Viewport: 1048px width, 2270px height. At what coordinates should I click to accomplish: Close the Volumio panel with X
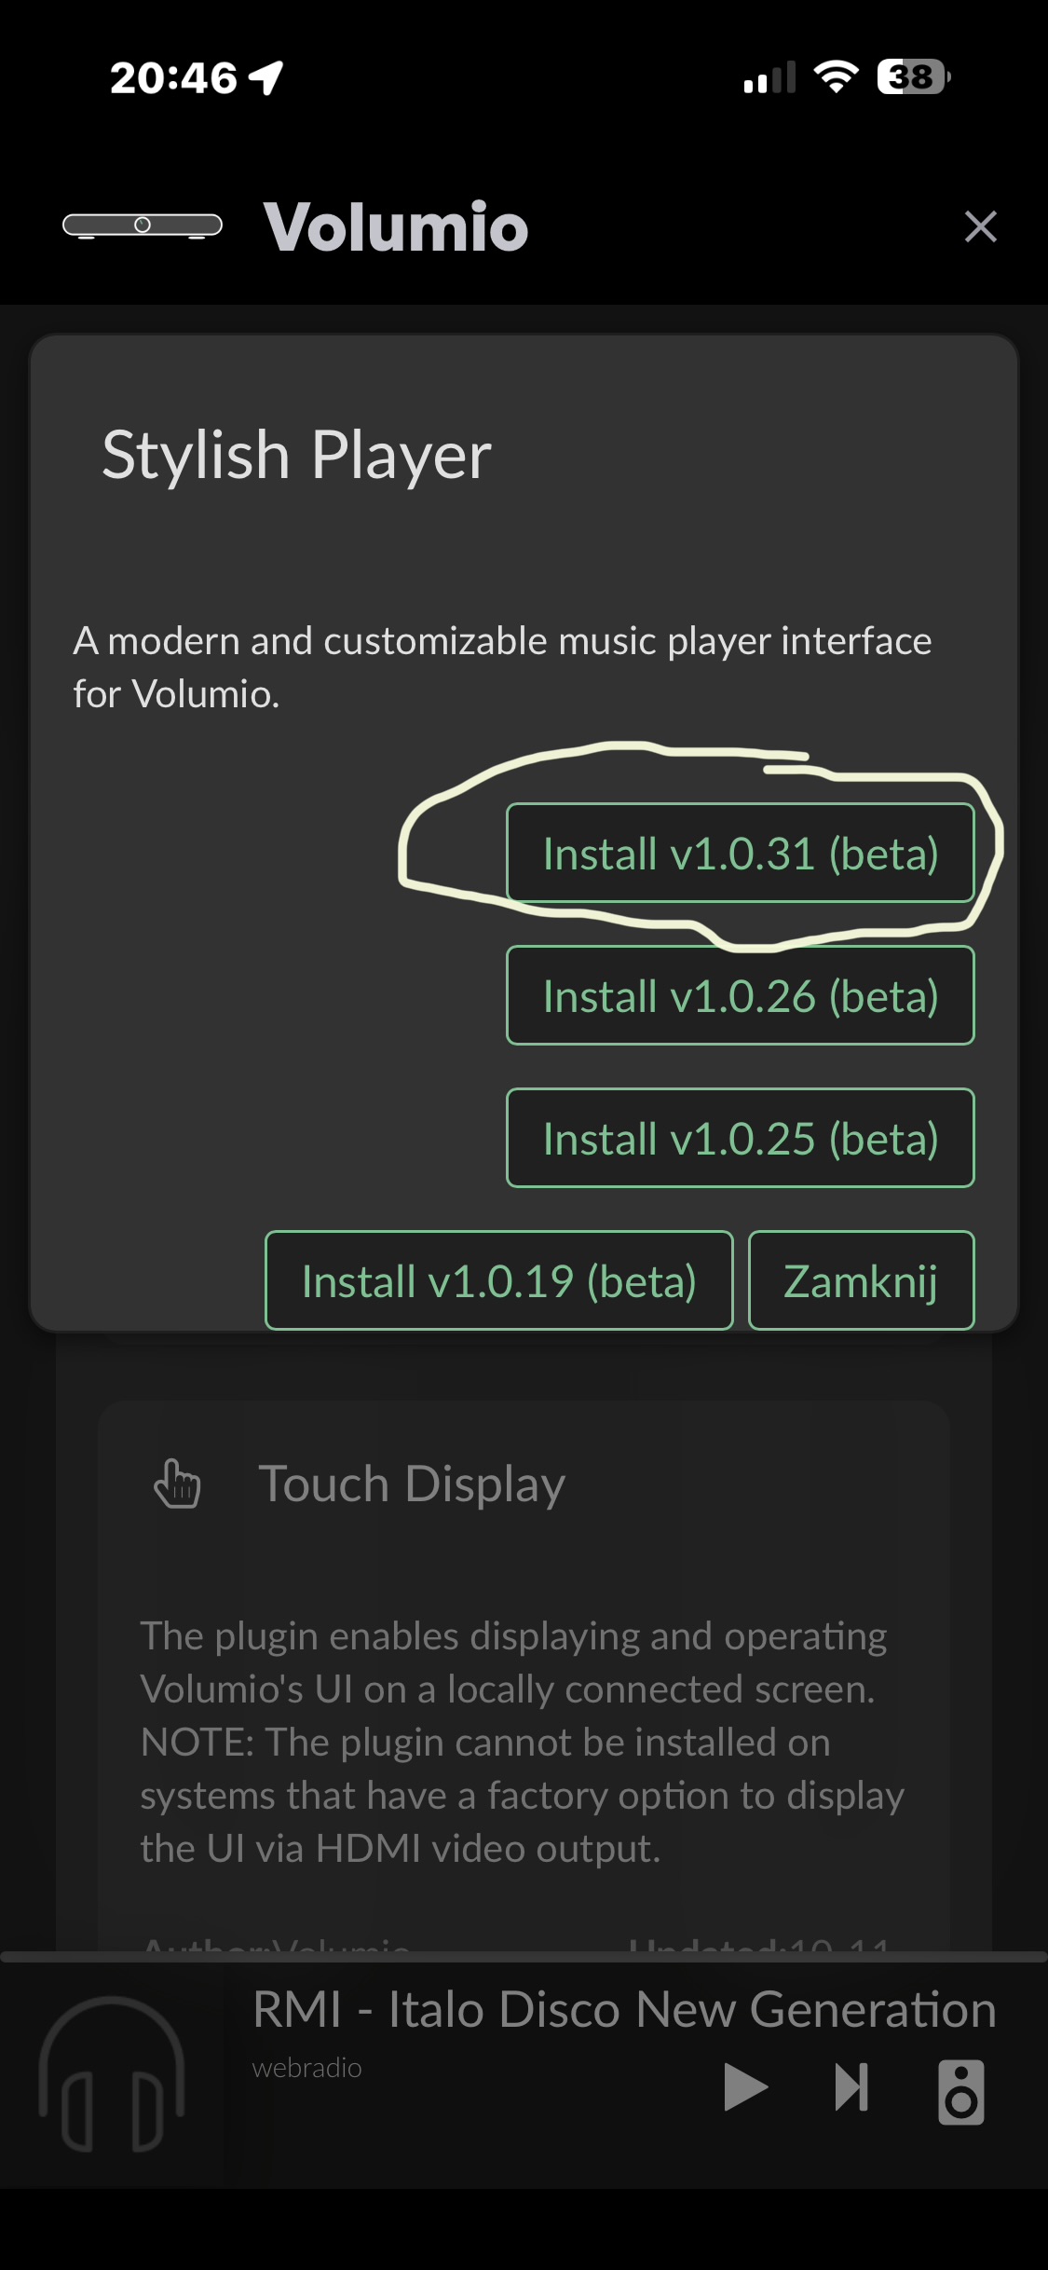(x=980, y=226)
